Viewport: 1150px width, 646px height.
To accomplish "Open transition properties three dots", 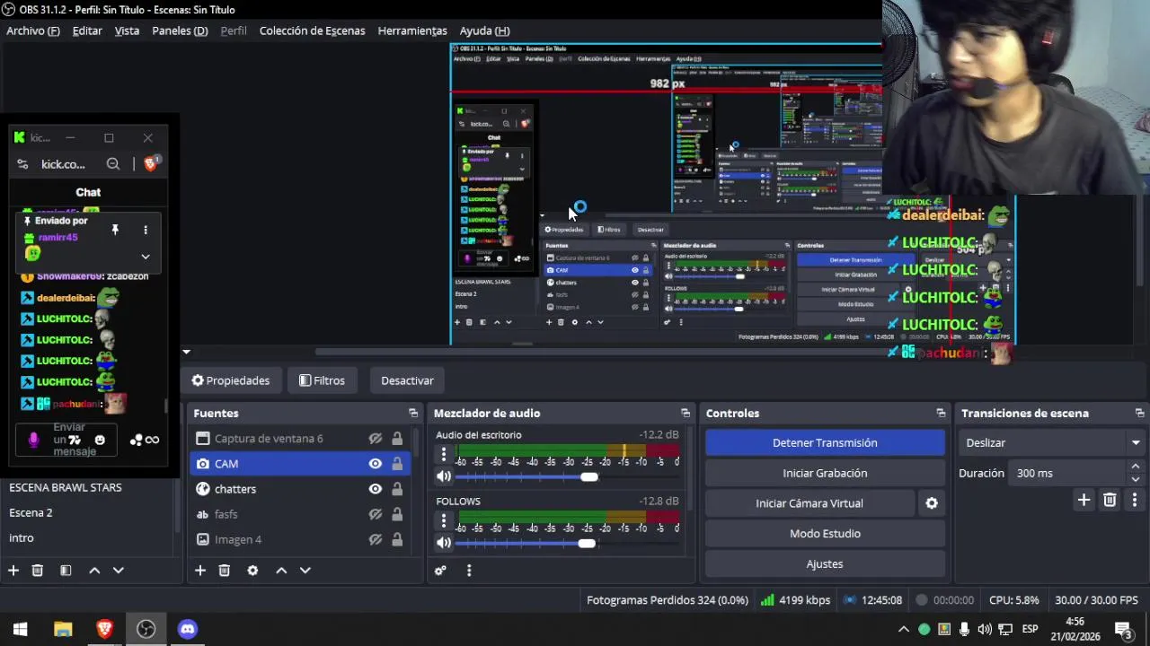I will pos(1135,500).
